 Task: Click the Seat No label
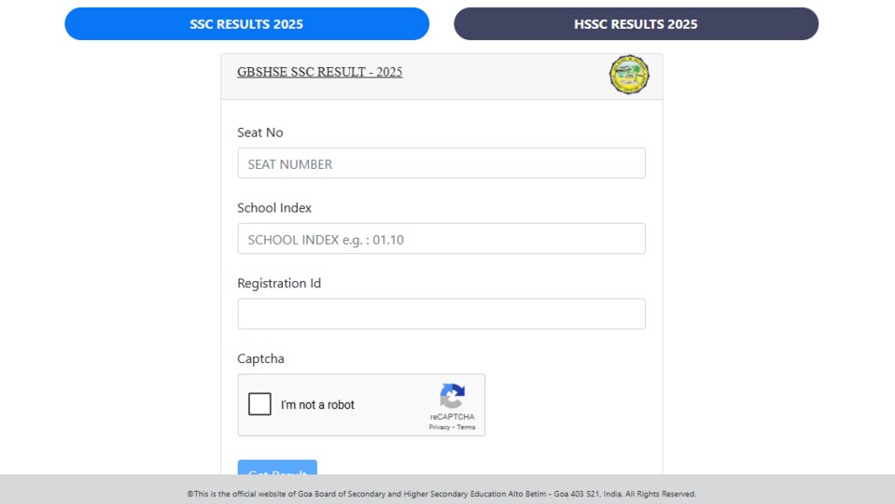[x=260, y=133]
